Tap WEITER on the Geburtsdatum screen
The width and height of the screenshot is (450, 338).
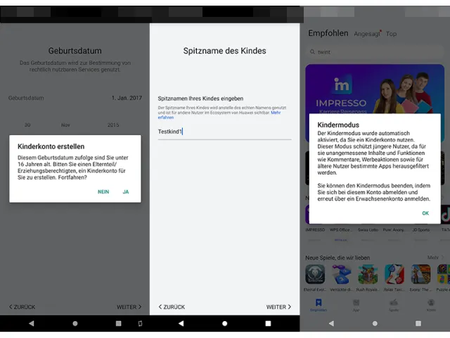129,307
